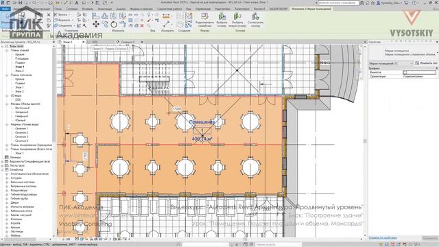Click Save icon in quick access toolbar
Viewport: 439px width, 247px height.
click(20, 3)
